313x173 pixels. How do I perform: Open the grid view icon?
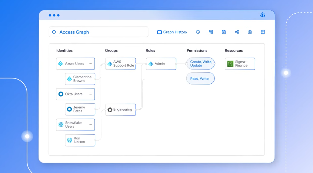point(263,32)
